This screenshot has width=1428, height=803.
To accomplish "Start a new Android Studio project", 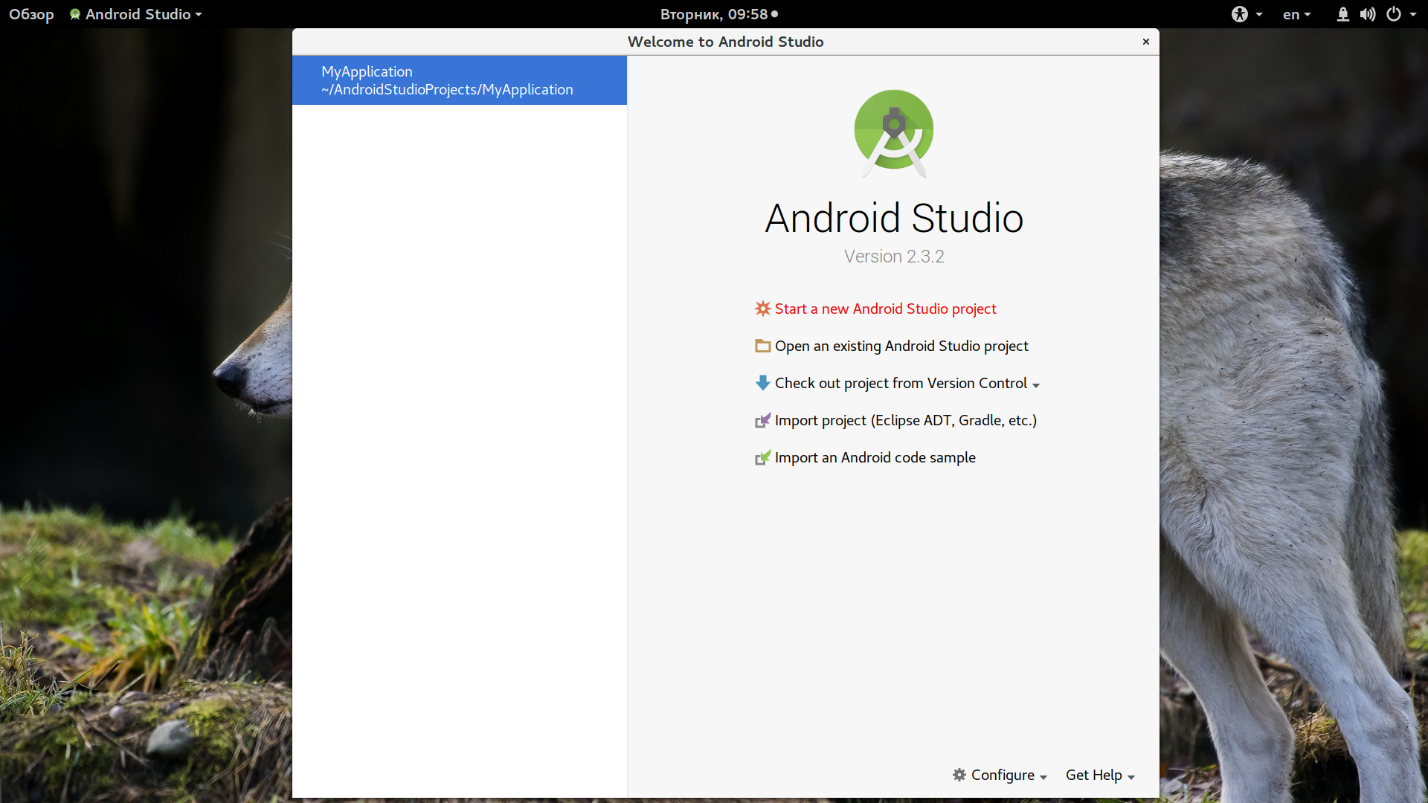I will 885,309.
